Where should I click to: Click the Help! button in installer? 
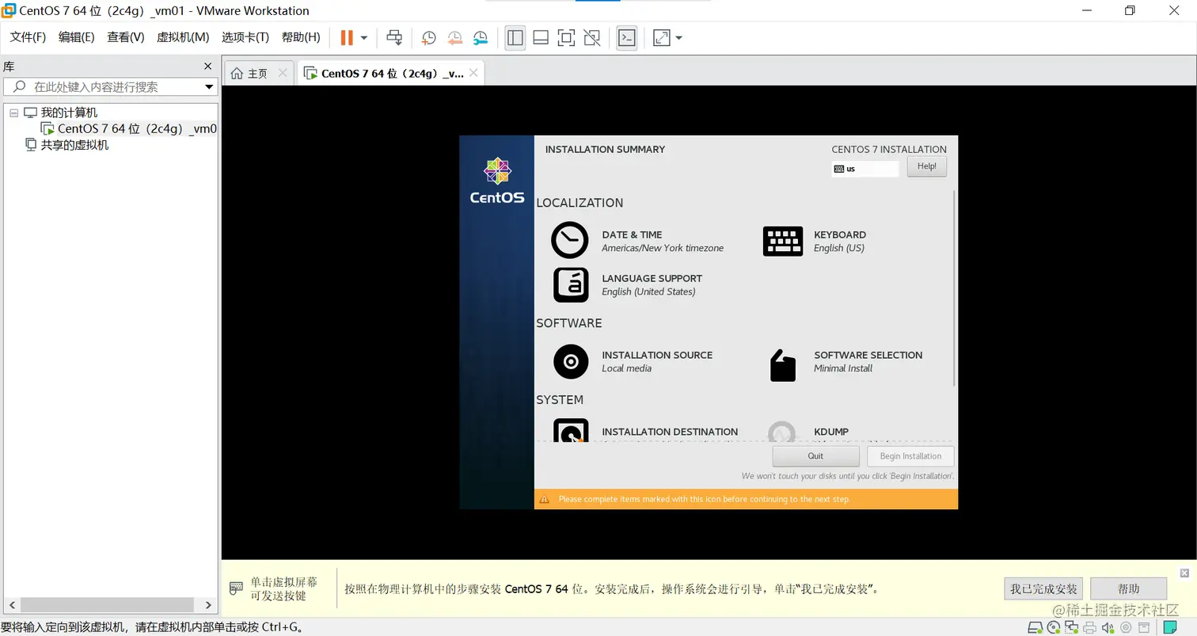point(926,166)
